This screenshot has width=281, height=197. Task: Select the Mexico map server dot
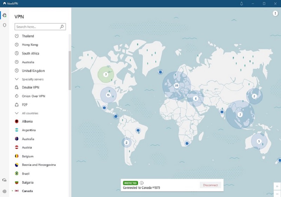[x=104, y=108]
